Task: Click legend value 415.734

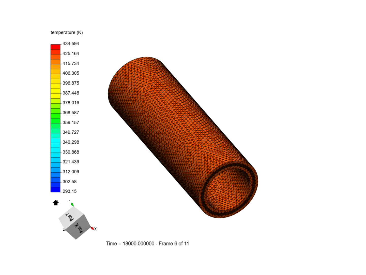Action: pos(71,63)
